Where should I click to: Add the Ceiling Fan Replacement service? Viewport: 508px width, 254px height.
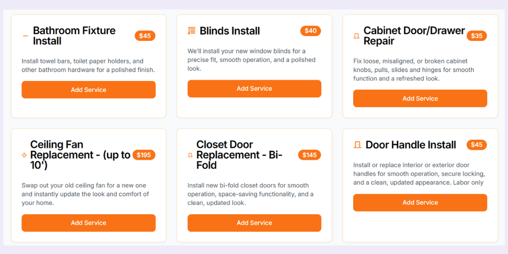89,223
